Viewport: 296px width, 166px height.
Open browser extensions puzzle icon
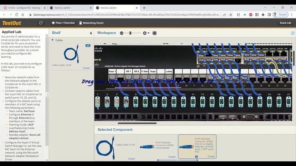tap(263, 15)
